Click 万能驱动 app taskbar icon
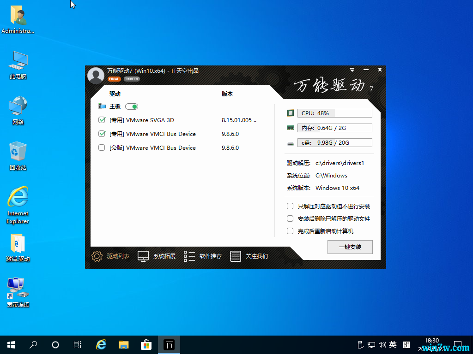 click(x=169, y=345)
